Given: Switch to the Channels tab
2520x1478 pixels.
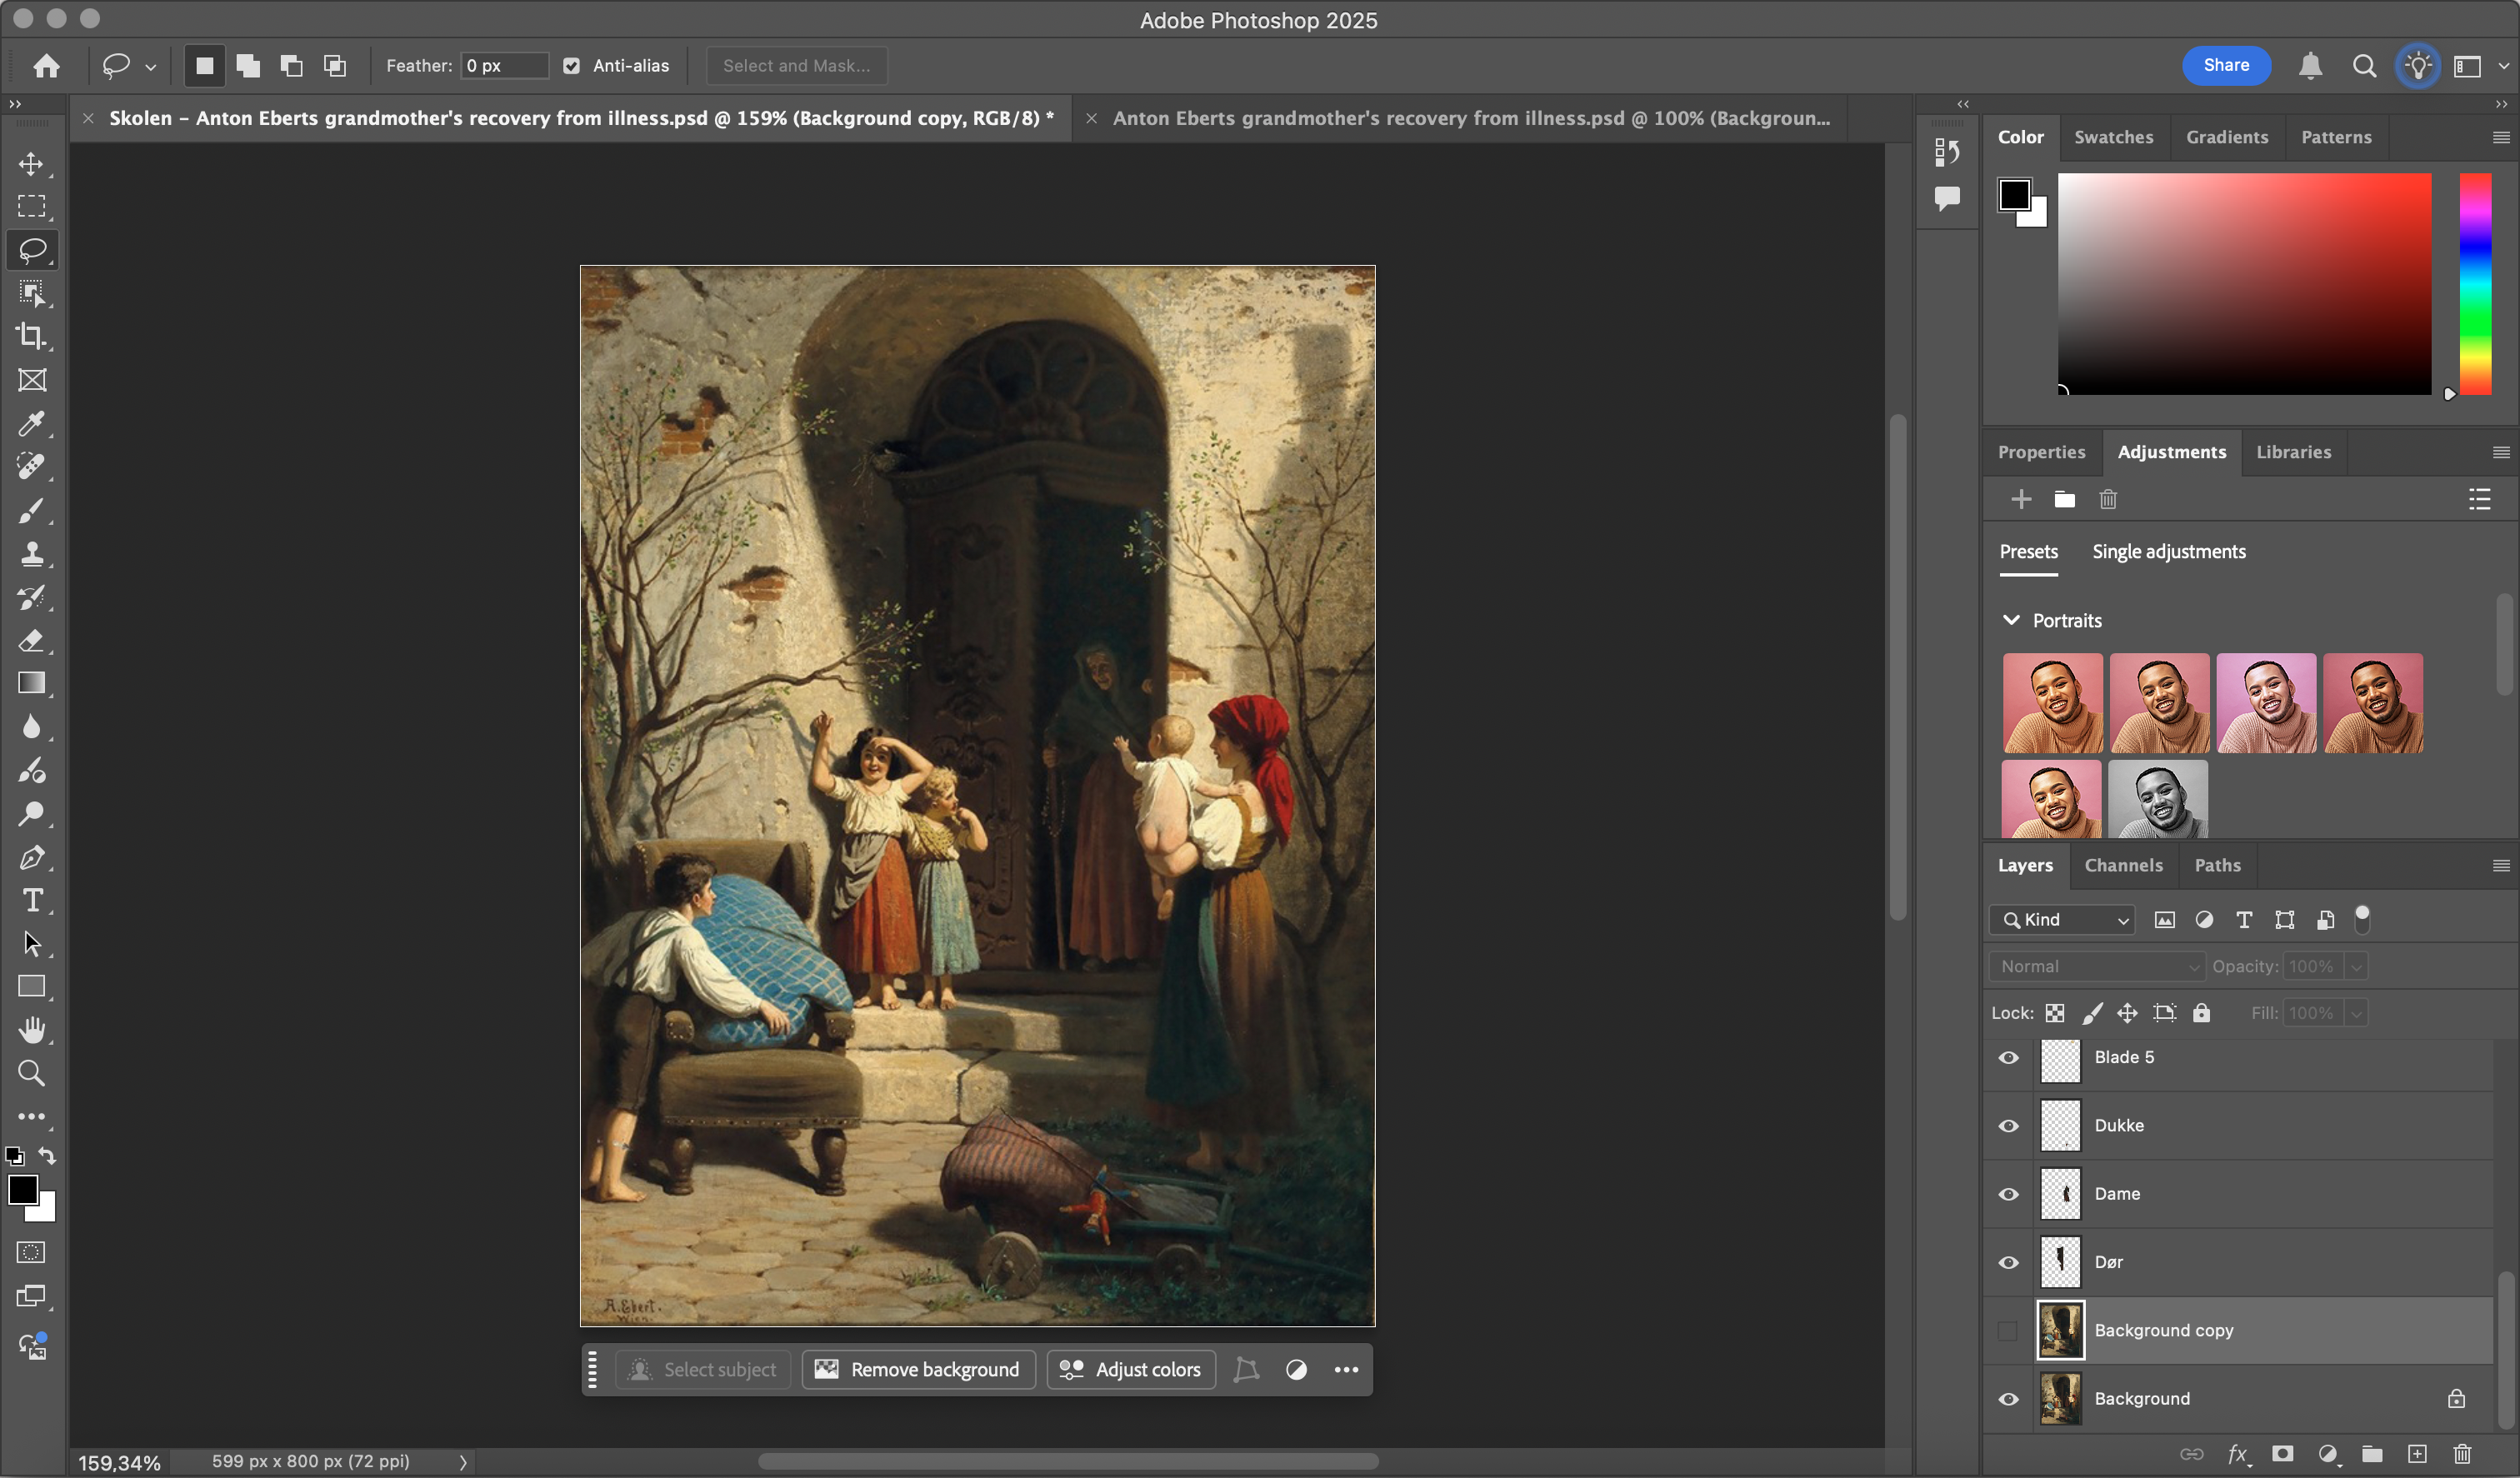Looking at the screenshot, I should click(x=2123, y=865).
